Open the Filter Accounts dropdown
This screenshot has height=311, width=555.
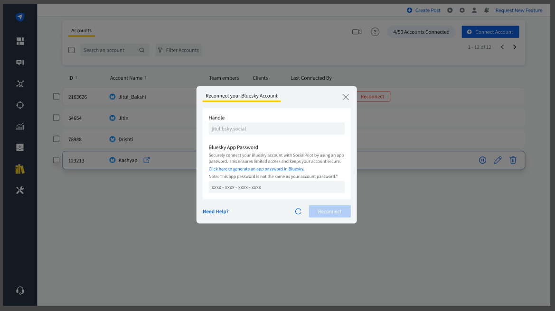179,50
